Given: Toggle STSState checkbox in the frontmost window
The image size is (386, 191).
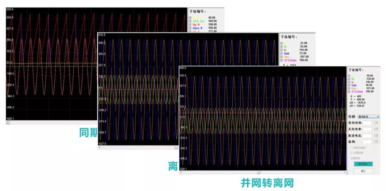Looking at the screenshot, I should [350, 92].
